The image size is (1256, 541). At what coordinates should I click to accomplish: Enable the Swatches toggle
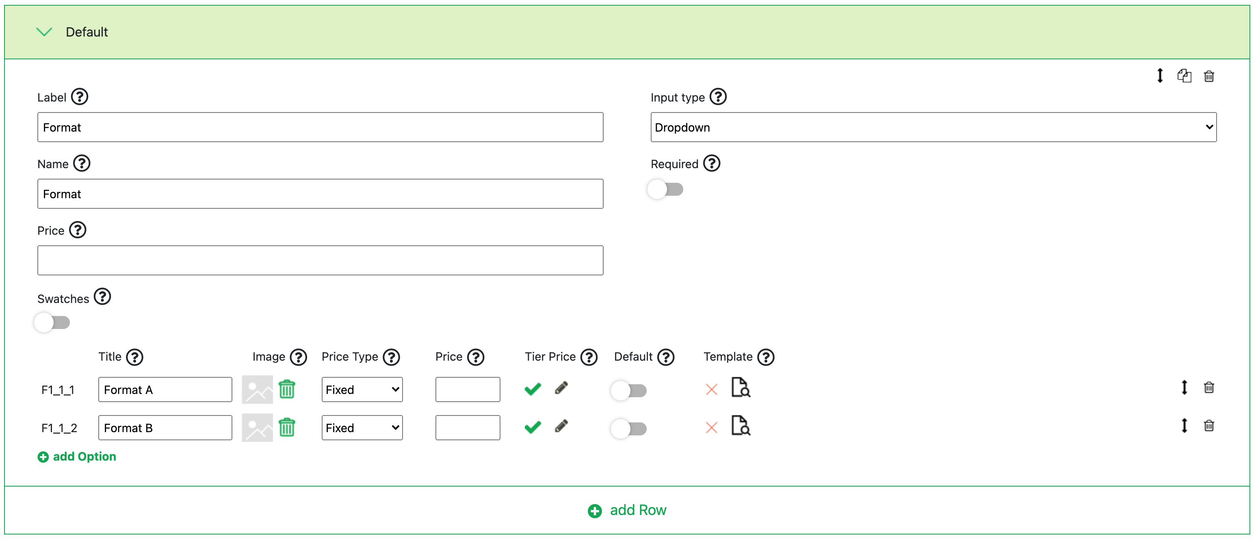[53, 322]
